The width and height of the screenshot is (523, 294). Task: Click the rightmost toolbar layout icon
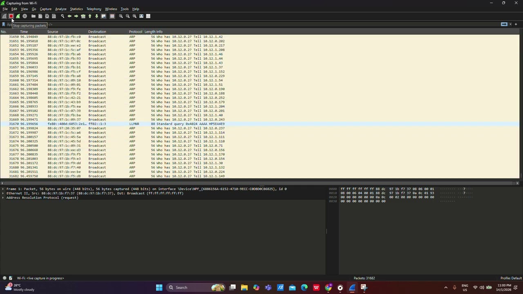[148, 16]
